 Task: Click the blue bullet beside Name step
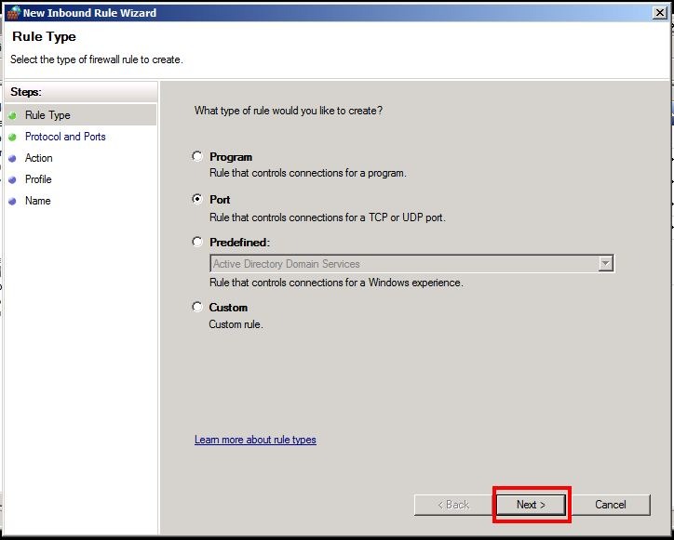point(13,202)
